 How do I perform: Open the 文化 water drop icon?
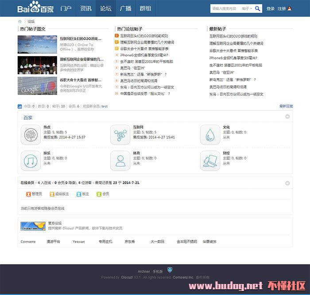pyautogui.click(x=210, y=135)
